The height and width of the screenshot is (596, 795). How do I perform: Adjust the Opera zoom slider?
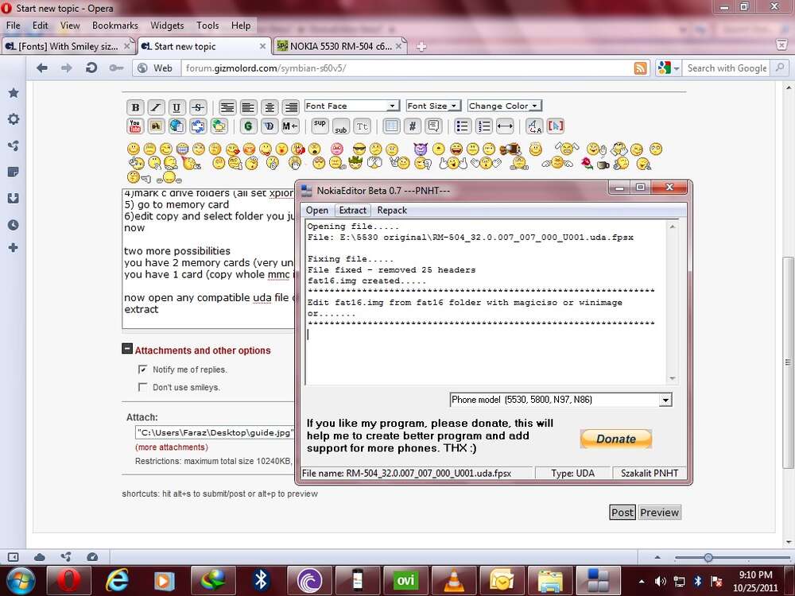pyautogui.click(x=708, y=558)
